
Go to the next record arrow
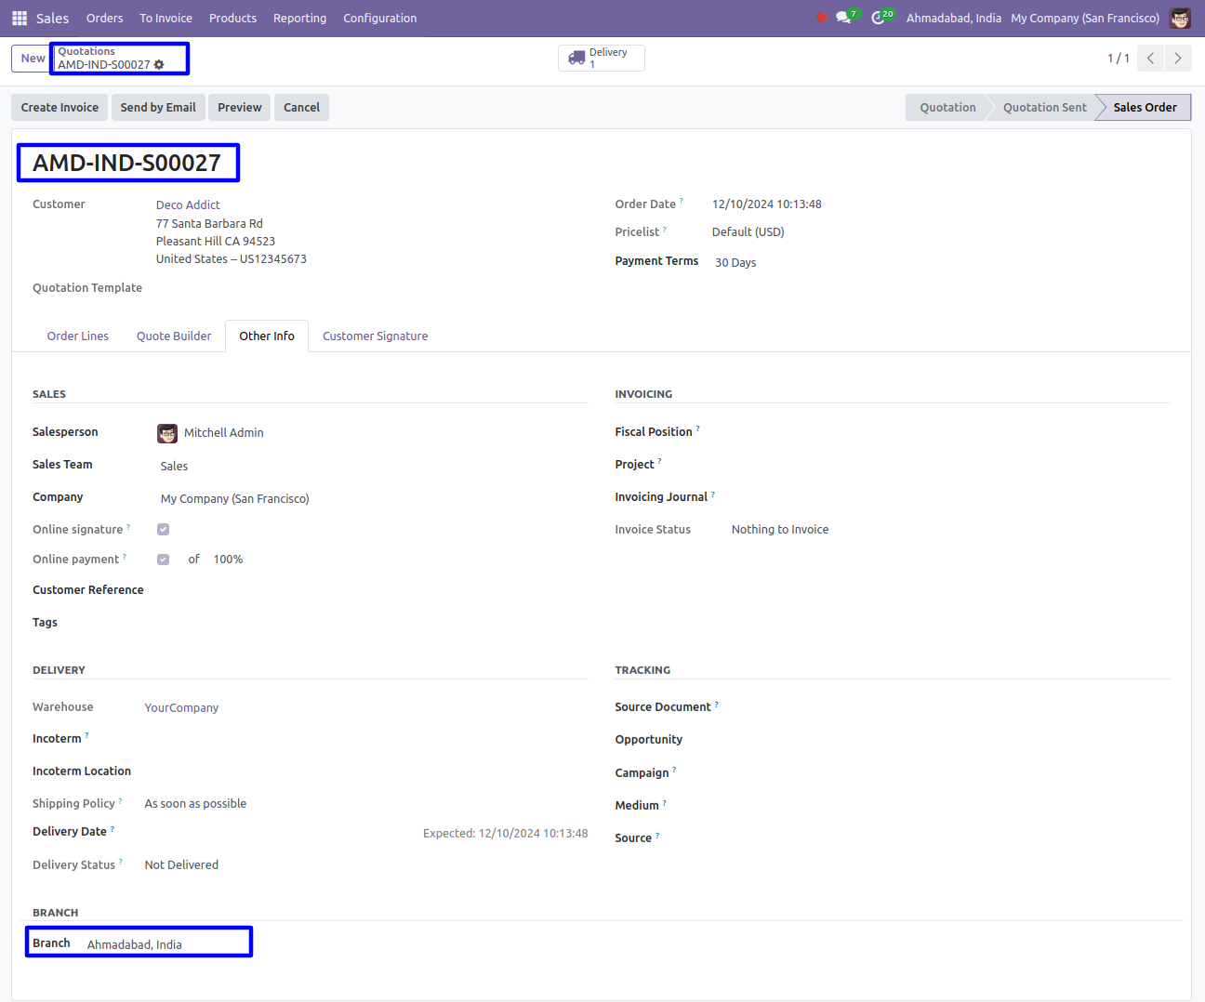click(1178, 59)
